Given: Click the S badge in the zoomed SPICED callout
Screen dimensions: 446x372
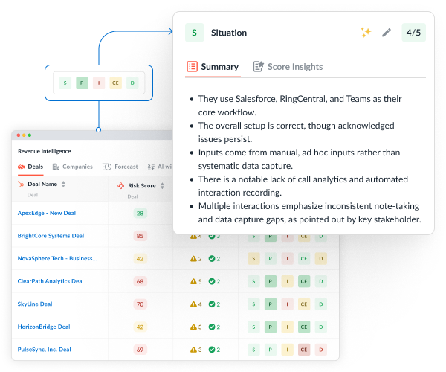Looking at the screenshot, I should [65, 83].
